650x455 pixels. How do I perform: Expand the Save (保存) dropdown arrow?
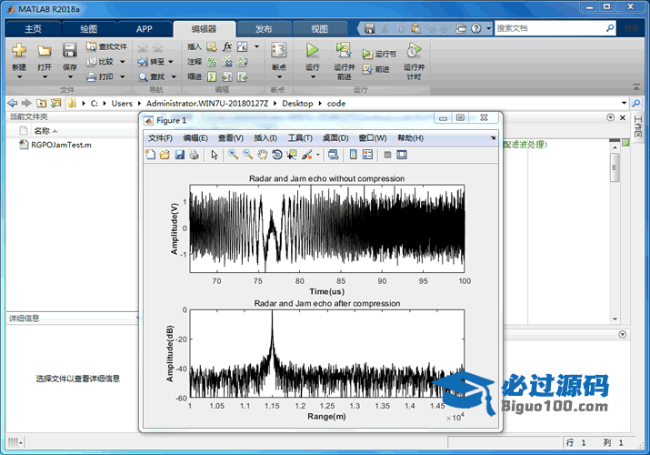click(x=70, y=77)
